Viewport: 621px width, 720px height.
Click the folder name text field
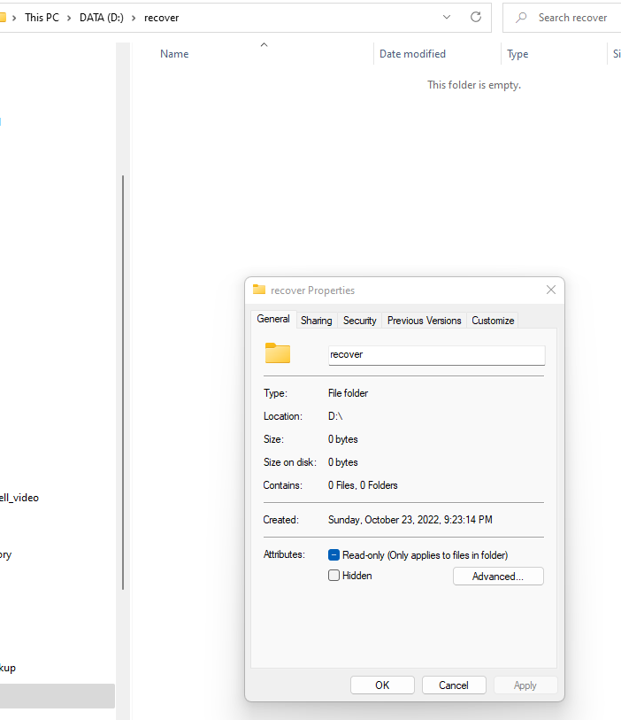coord(436,354)
